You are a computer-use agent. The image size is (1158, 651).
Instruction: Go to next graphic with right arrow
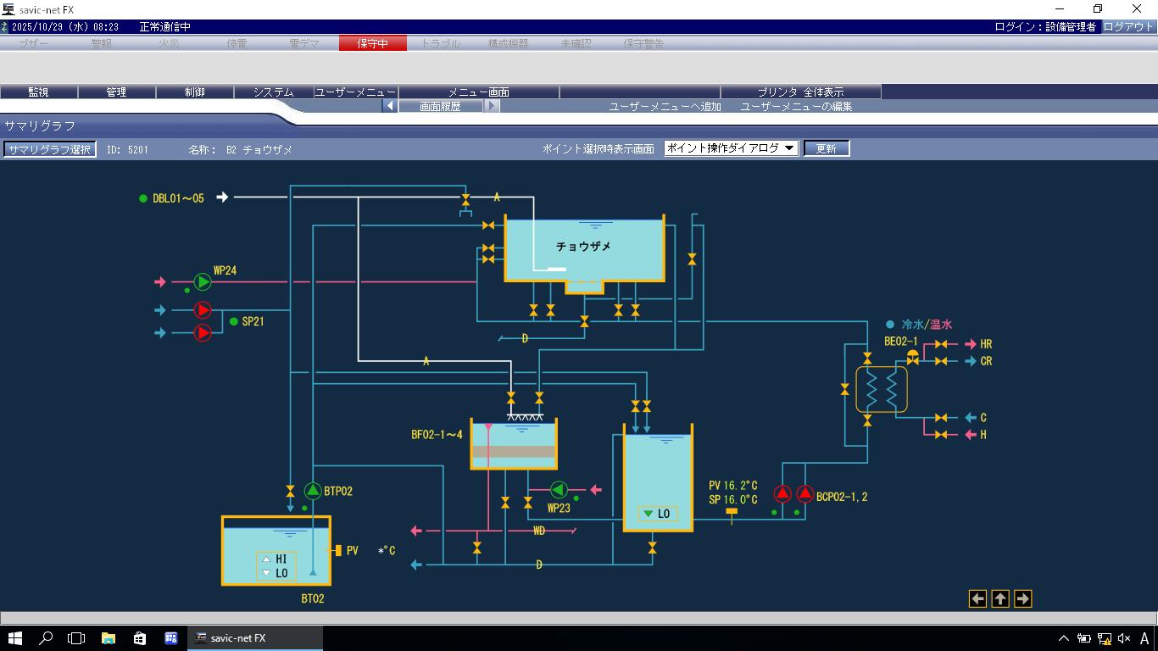click(x=1022, y=599)
